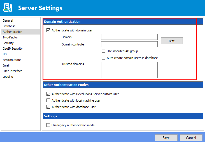The image size is (205, 142).
Task: Enable Auto create domain users in database
Action: coord(103,58)
